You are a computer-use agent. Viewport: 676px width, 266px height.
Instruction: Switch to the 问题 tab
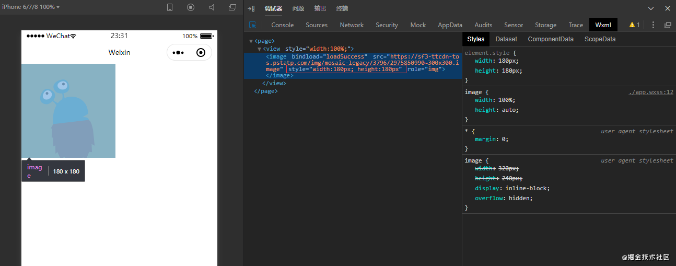click(298, 8)
